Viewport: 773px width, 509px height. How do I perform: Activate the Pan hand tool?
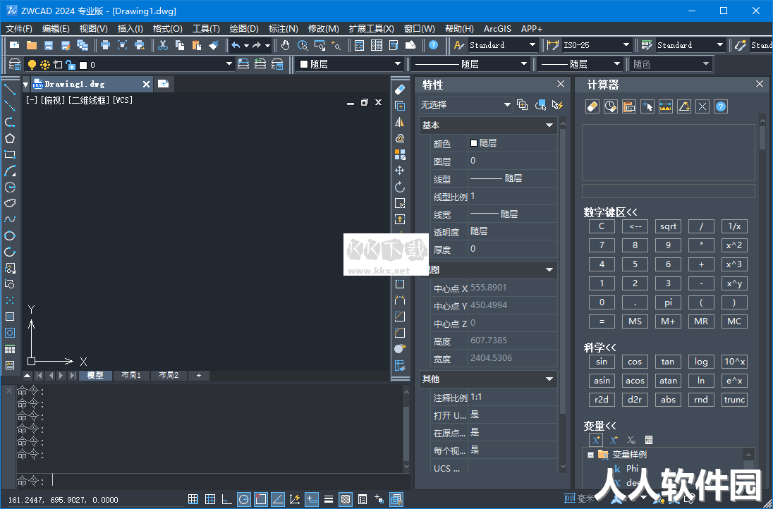coord(286,45)
